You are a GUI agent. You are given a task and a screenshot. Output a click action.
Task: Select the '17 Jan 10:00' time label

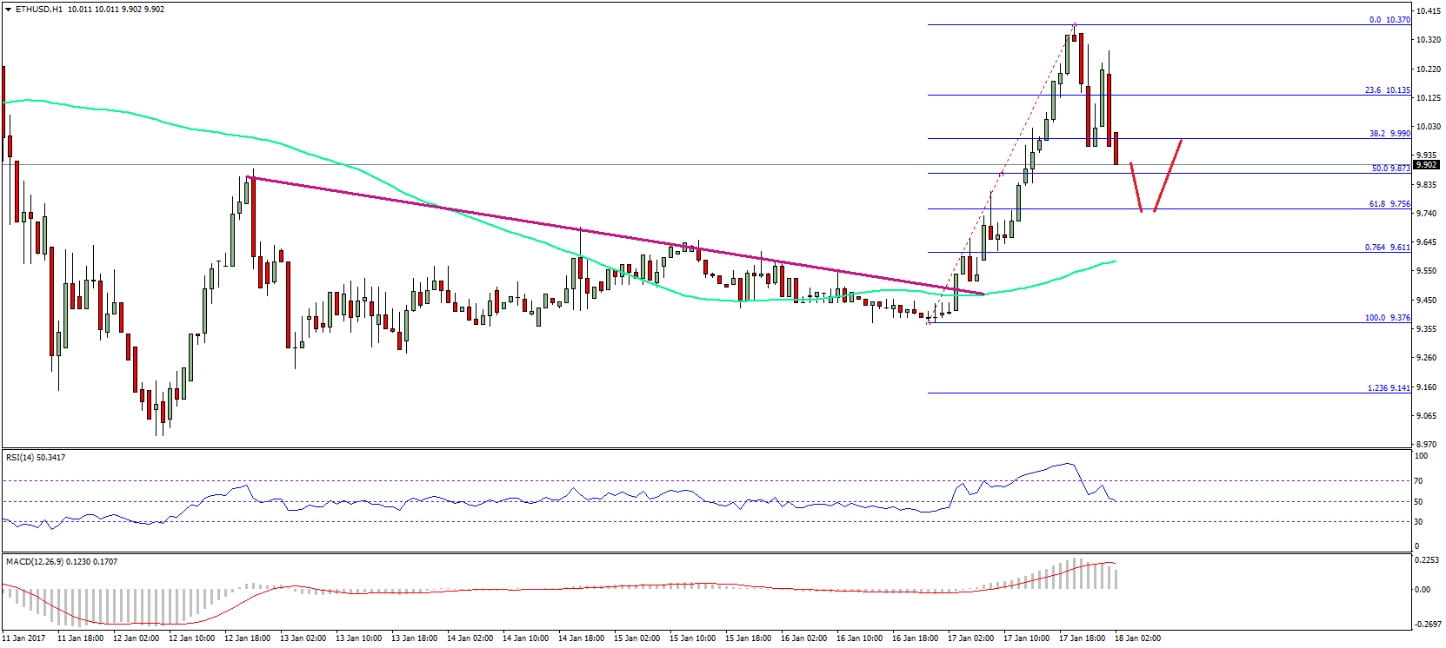tap(1027, 638)
